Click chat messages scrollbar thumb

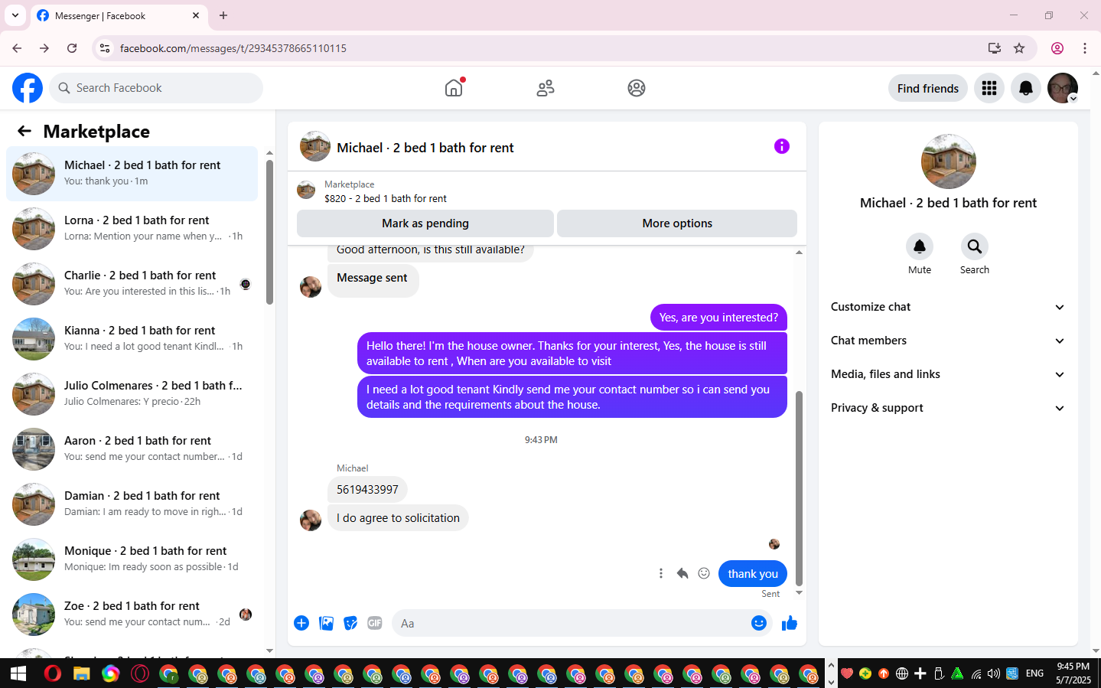pos(799,488)
